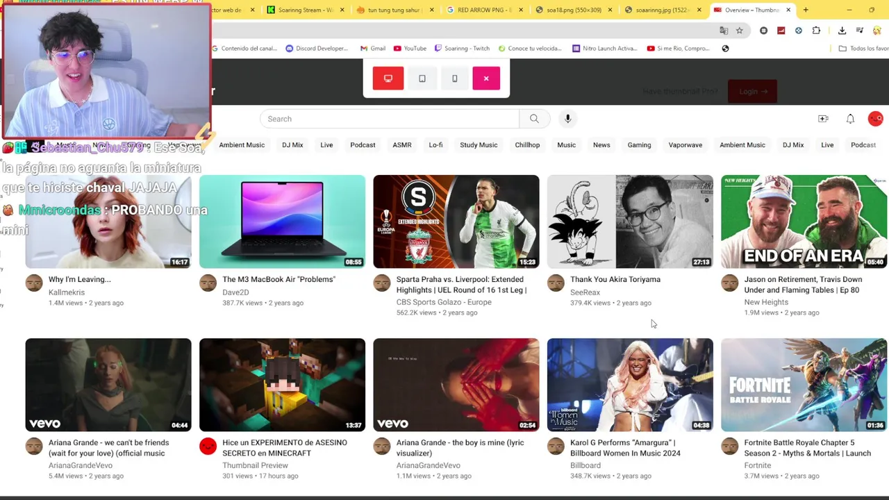Click the CBS Sports Golazo - Europe channel name
The height and width of the screenshot is (500, 889).
tap(444, 302)
